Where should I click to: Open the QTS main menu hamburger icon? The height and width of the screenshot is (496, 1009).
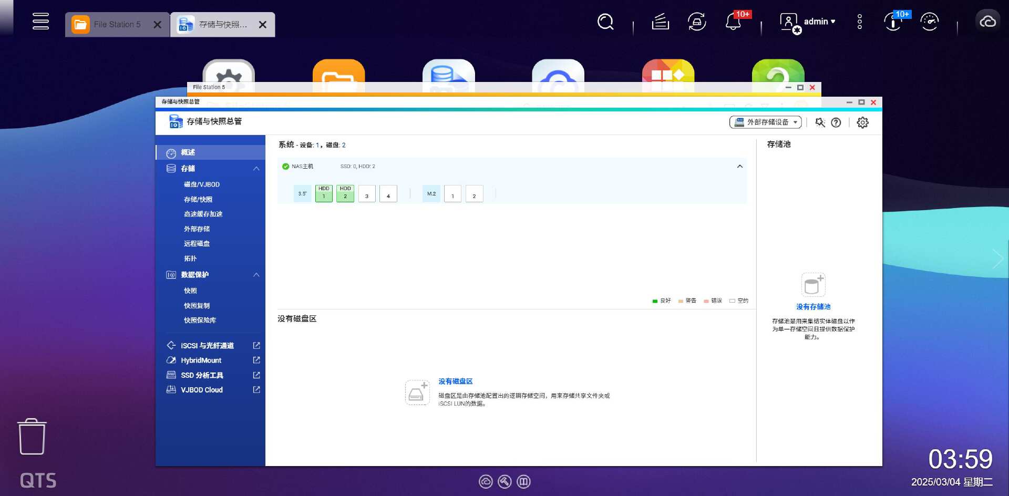tap(40, 22)
